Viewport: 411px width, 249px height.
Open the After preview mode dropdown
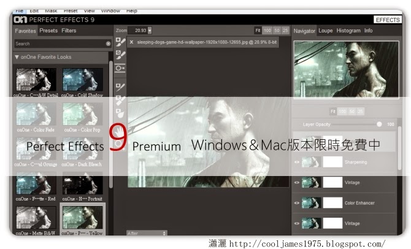click(147, 233)
